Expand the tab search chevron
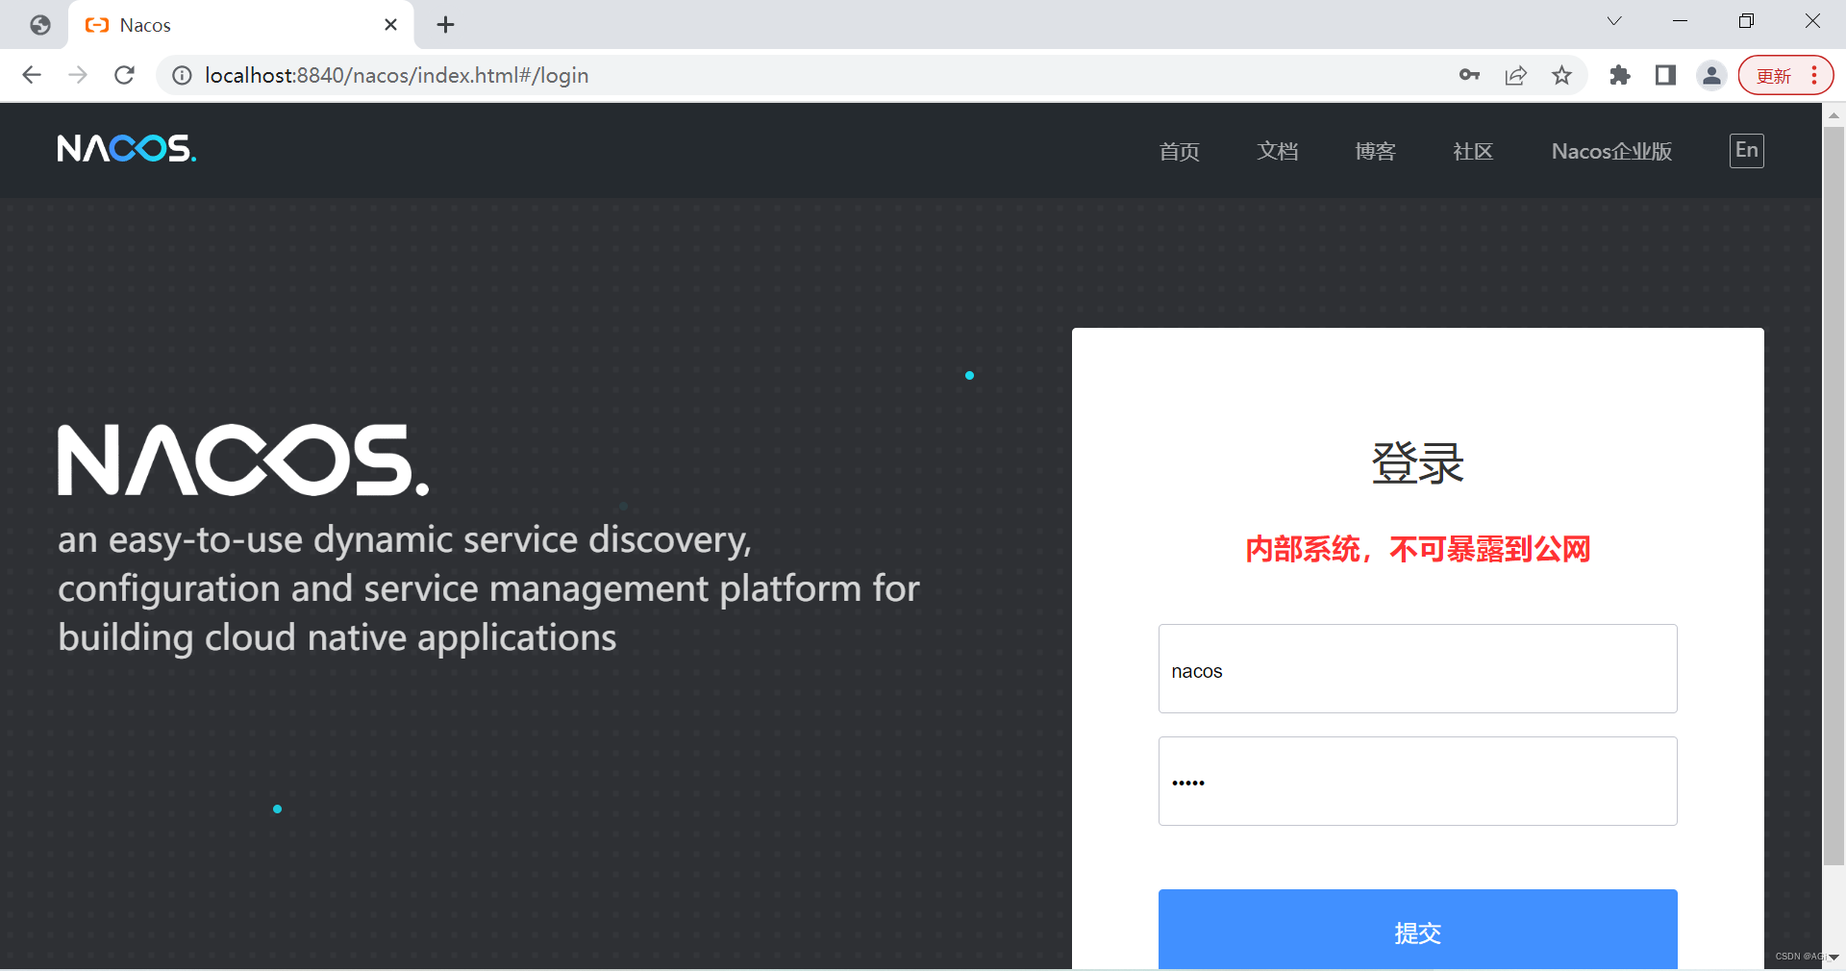The width and height of the screenshot is (1846, 971). (x=1614, y=20)
